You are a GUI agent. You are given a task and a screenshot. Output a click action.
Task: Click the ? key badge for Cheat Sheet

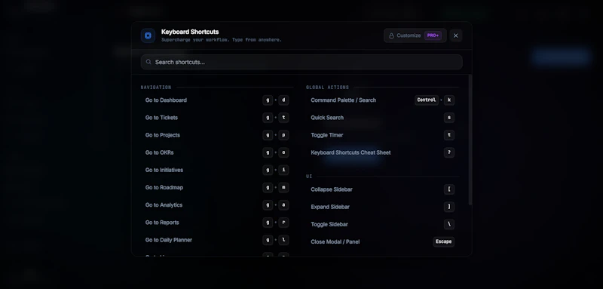449,152
